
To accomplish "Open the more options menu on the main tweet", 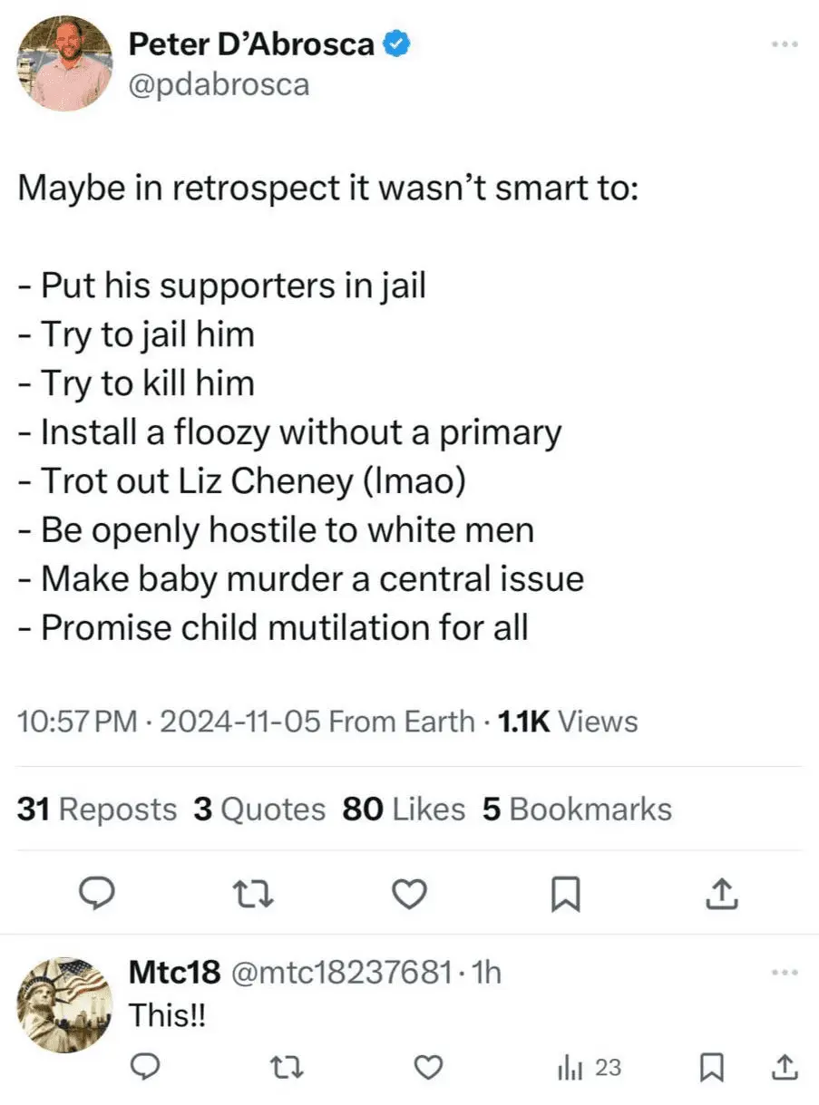I will click(783, 44).
